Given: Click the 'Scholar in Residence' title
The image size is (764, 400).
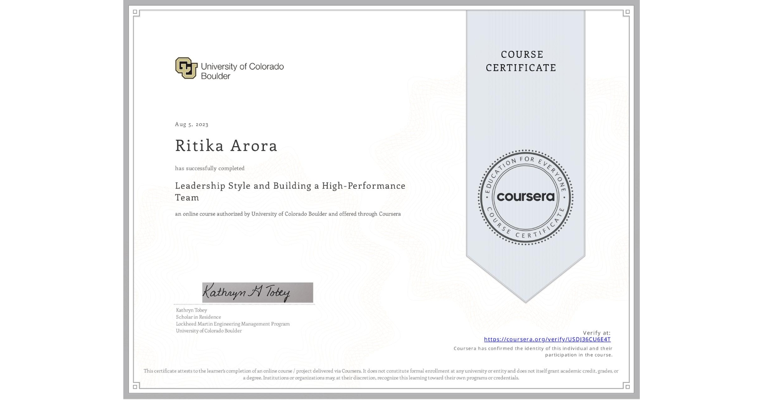Looking at the screenshot, I should (x=198, y=317).
